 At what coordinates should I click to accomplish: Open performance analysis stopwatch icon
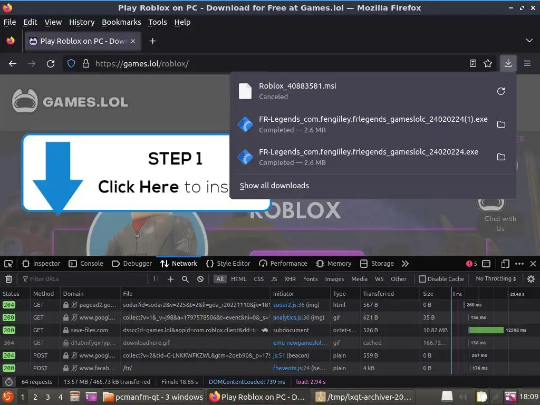(9, 382)
